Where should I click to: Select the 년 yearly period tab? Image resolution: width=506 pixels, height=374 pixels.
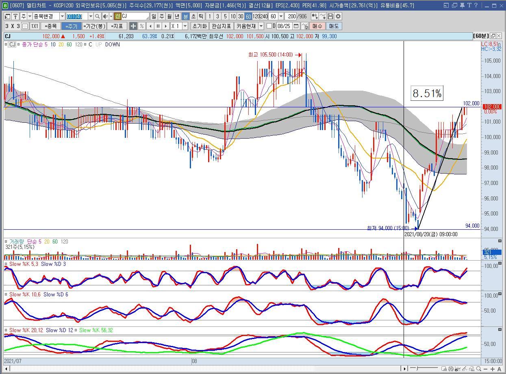(x=177, y=16)
